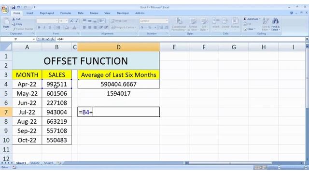Open the Format cells menu
The width and height of the screenshot is (309, 174).
[235, 24]
